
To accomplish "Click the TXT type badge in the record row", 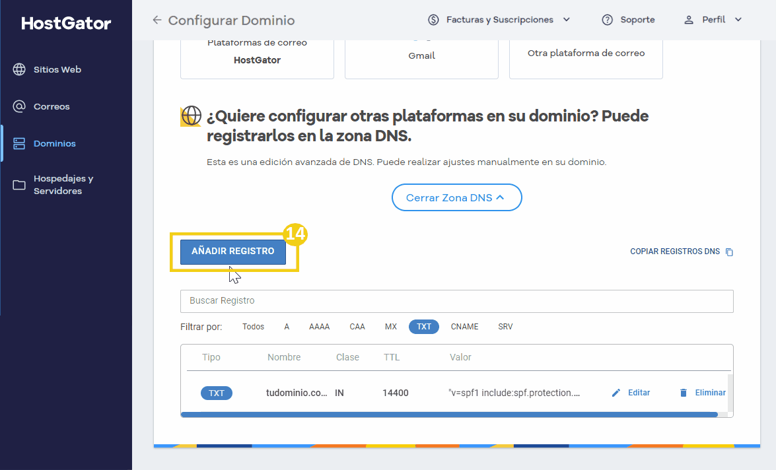I will [x=216, y=393].
